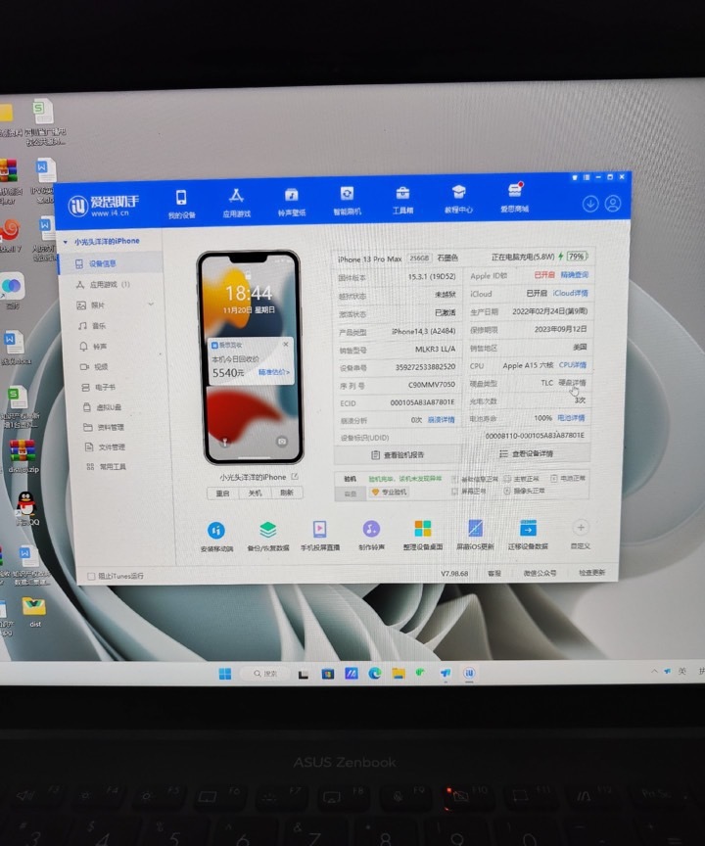Screen dimensions: 705x846
Task: Click the edit name icon beside the device name
Action: click(x=295, y=477)
